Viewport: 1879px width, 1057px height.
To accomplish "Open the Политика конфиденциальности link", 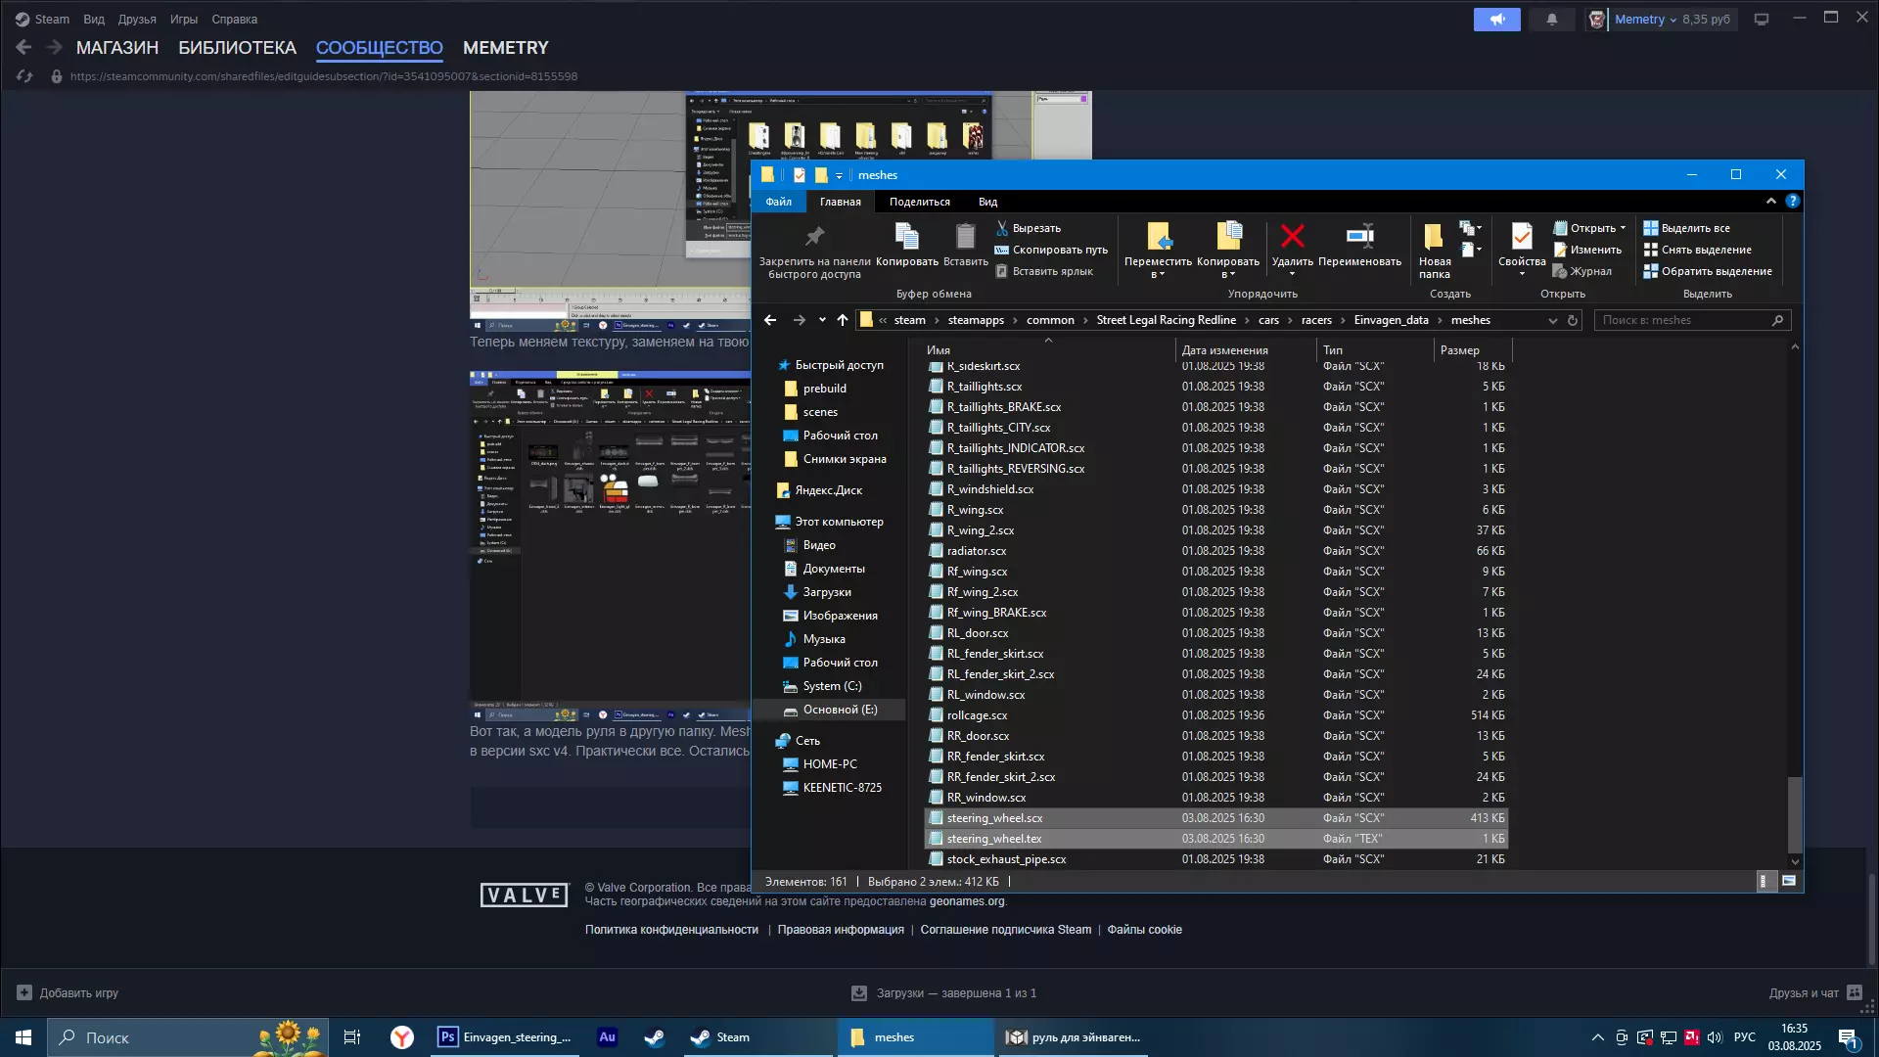I will [671, 930].
